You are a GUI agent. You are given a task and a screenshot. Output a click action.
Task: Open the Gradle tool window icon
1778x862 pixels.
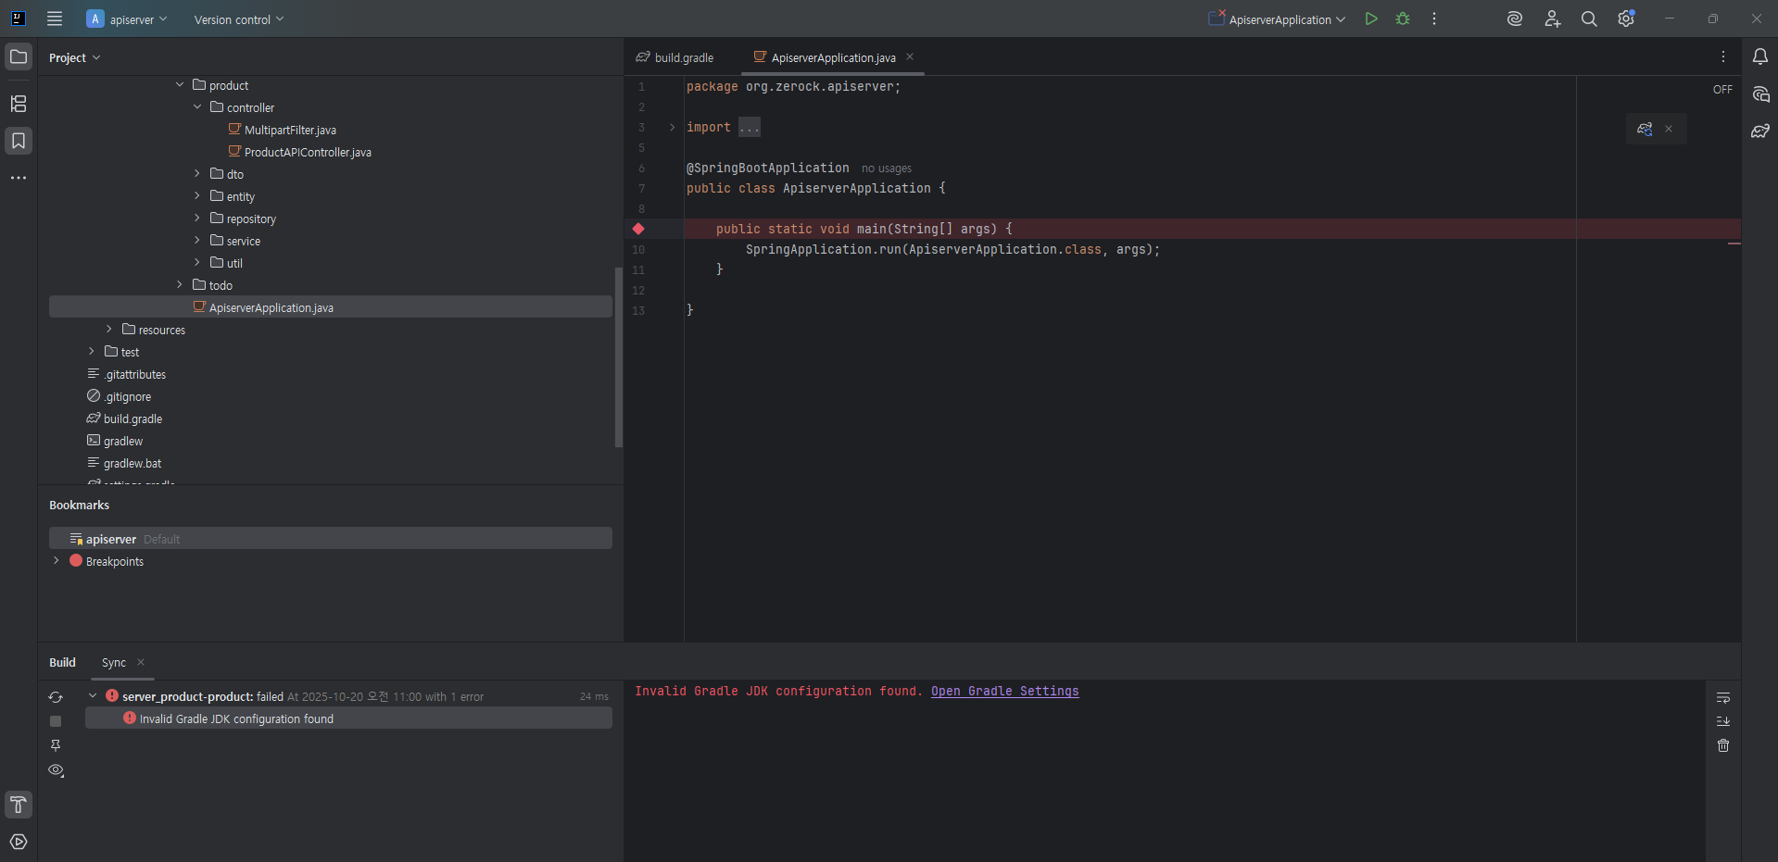pyautogui.click(x=1760, y=131)
